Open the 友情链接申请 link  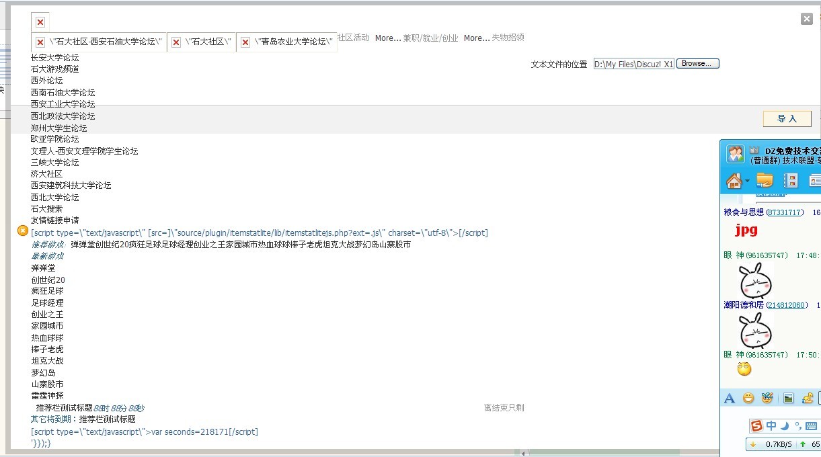[54, 220]
